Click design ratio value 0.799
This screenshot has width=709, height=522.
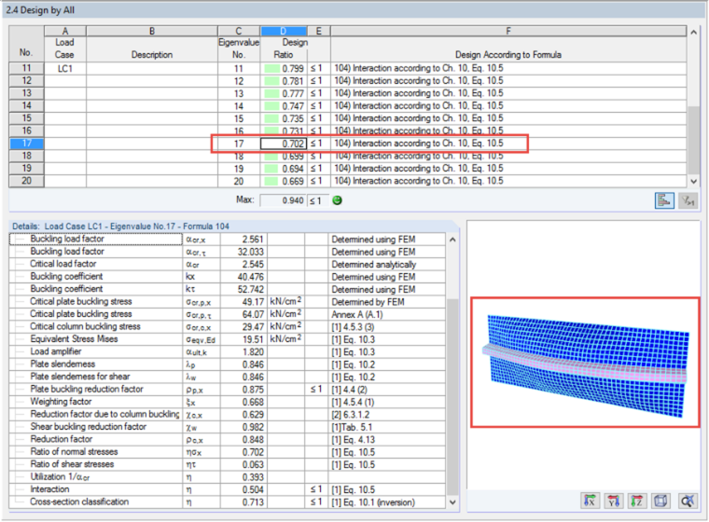click(x=284, y=69)
